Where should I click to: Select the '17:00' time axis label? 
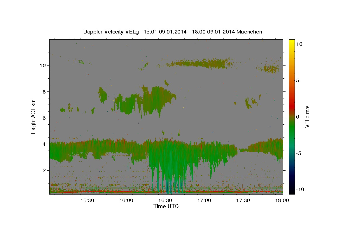pyautogui.click(x=204, y=200)
